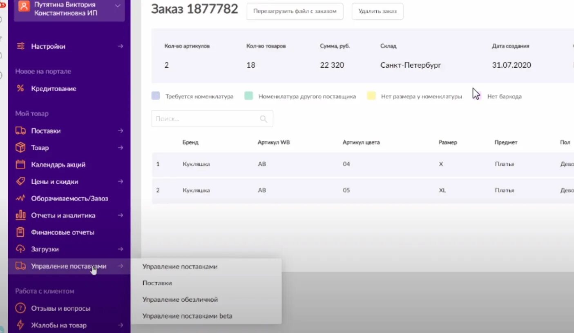The height and width of the screenshot is (333, 574).
Task: Click color article 04 cell
Action: [x=346, y=164]
